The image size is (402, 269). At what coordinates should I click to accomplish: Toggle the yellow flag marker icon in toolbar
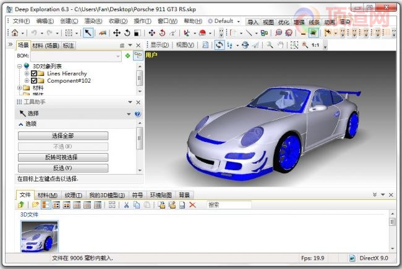click(327, 33)
